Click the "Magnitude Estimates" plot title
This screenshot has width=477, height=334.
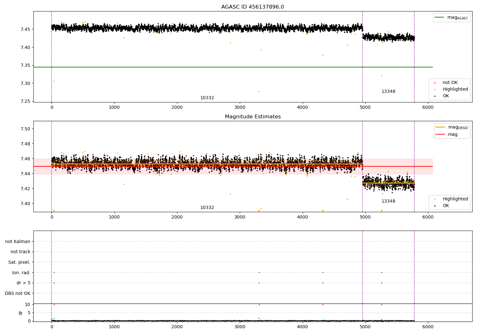click(252, 117)
